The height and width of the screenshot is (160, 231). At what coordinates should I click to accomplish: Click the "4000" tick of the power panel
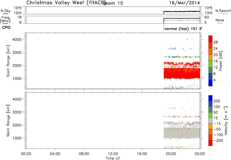pyautogui.click(x=17, y=40)
